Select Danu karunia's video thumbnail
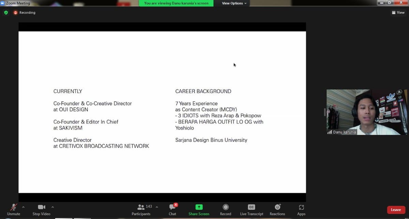The height and width of the screenshot is (219, 409). click(x=366, y=112)
